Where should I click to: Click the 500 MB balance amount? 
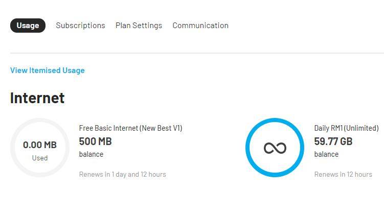(95, 141)
